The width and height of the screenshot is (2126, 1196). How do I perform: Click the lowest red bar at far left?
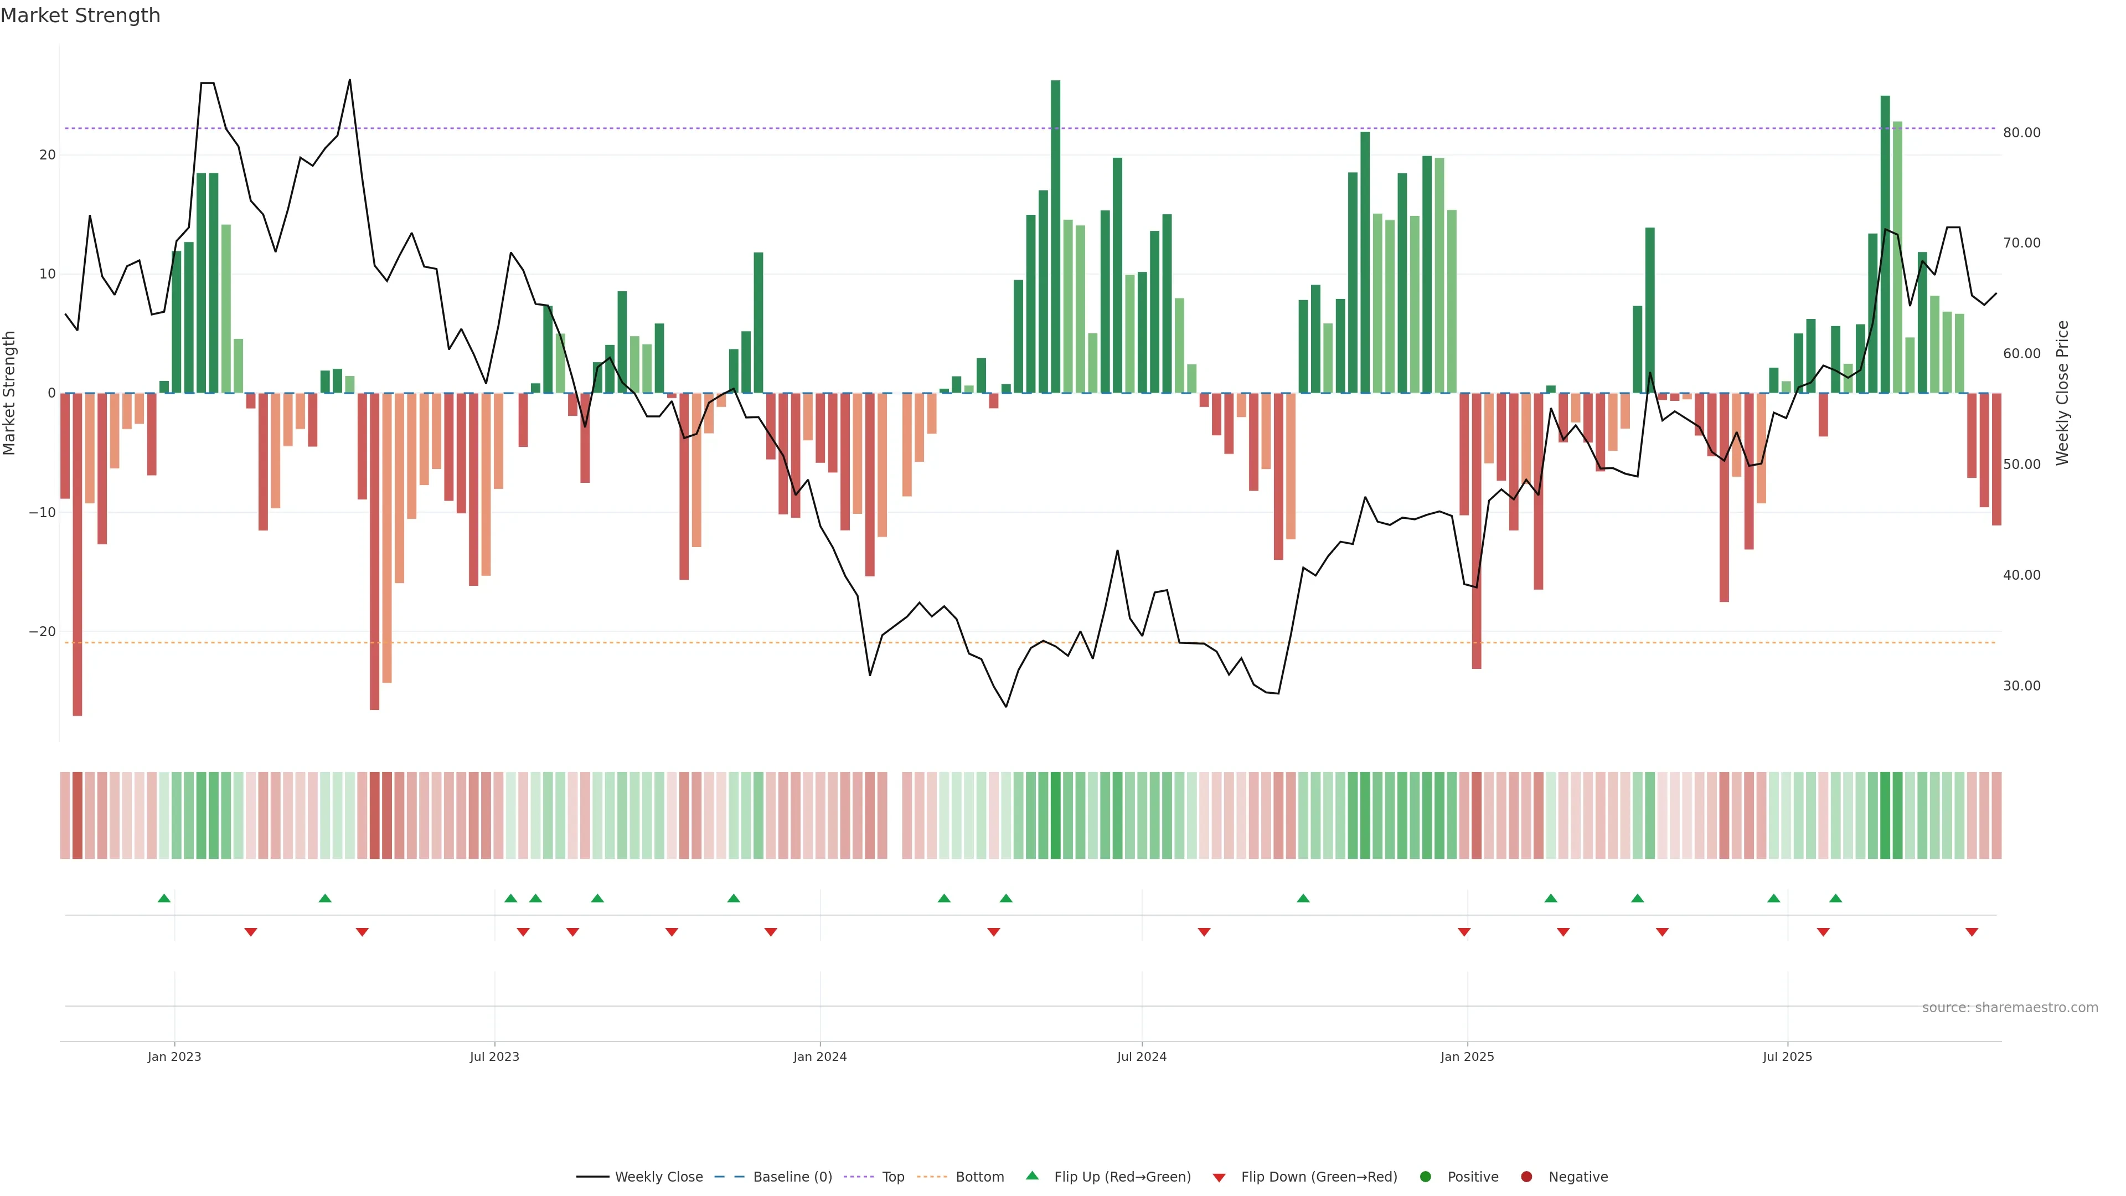pos(78,553)
